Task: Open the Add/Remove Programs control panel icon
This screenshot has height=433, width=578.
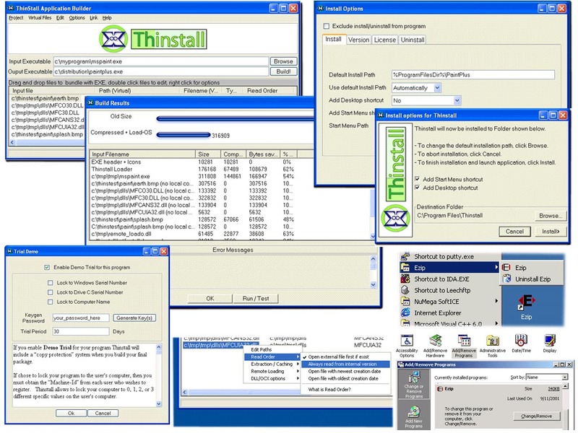Action: (463, 341)
